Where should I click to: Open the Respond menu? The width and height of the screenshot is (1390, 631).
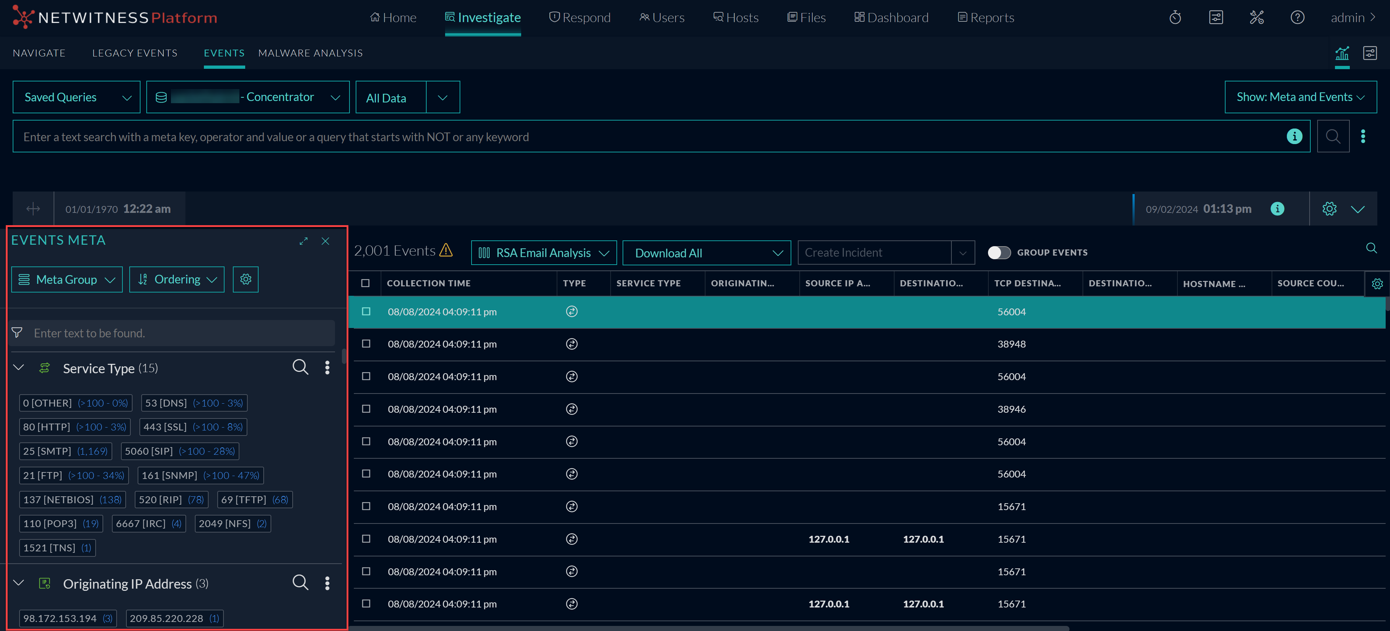pos(579,18)
